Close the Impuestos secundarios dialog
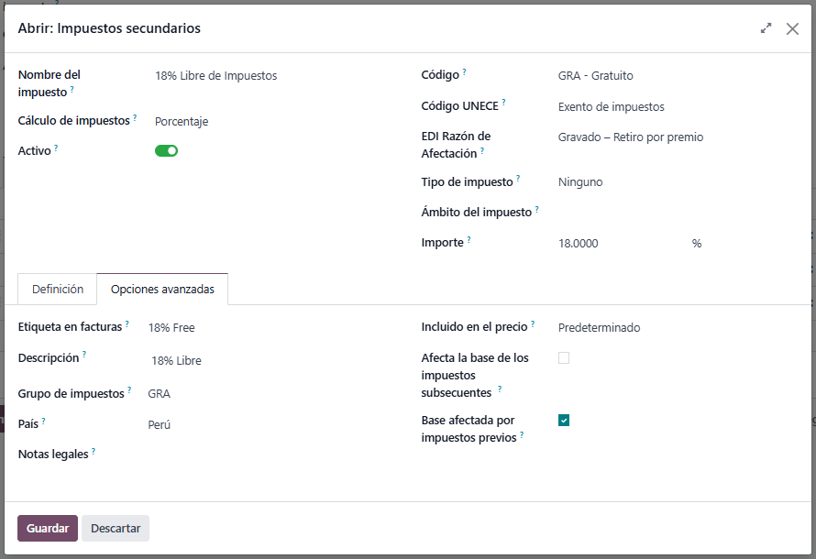The image size is (816, 559). click(792, 28)
